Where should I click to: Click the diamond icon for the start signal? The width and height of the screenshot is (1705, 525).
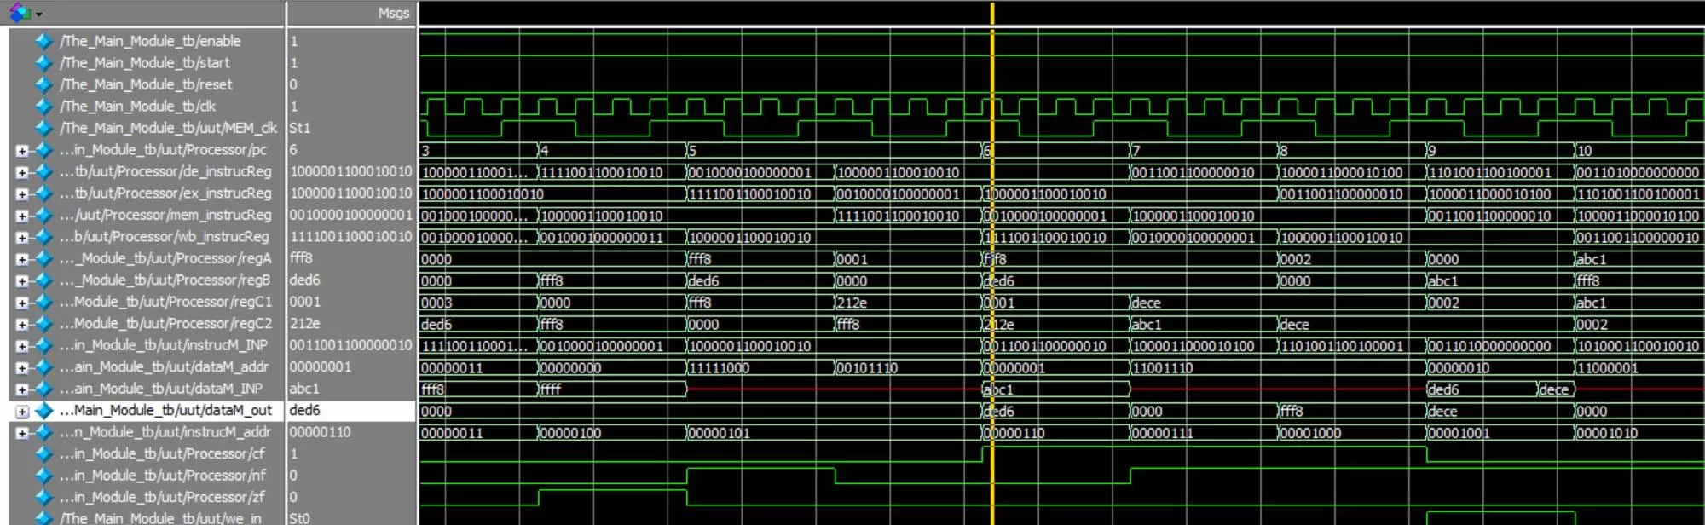[x=43, y=63]
